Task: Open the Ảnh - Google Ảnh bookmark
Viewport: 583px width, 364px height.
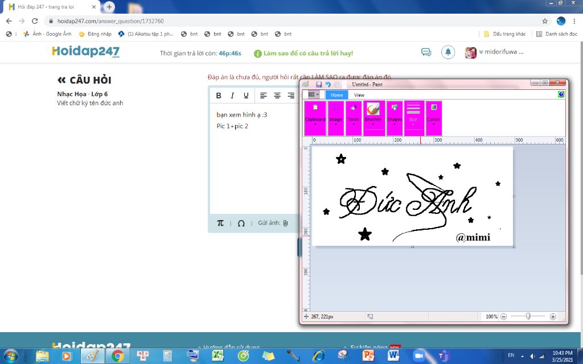Action: [47, 34]
